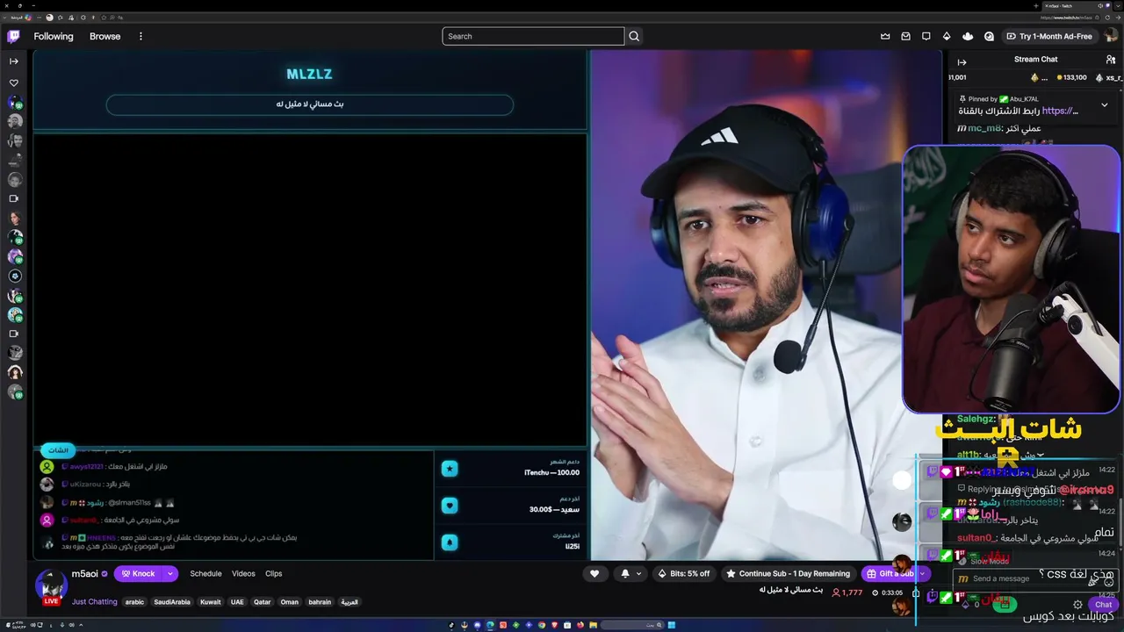This screenshot has width=1124, height=632.
Task: Click the viewer count 1,777
Action: 847,592
